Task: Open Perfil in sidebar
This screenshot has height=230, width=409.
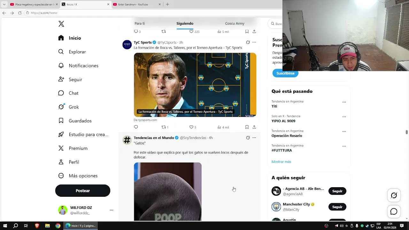Action: (68, 162)
